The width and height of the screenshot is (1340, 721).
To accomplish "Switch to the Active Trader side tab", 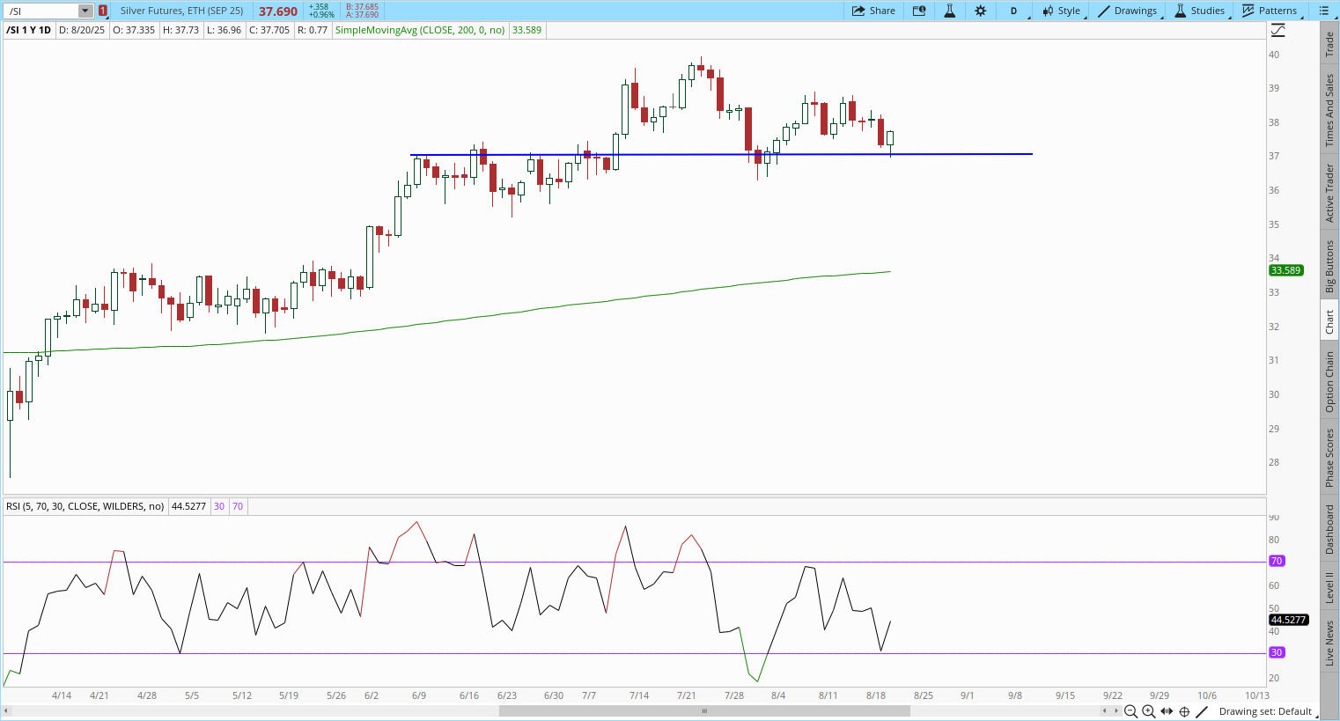I will [x=1329, y=193].
